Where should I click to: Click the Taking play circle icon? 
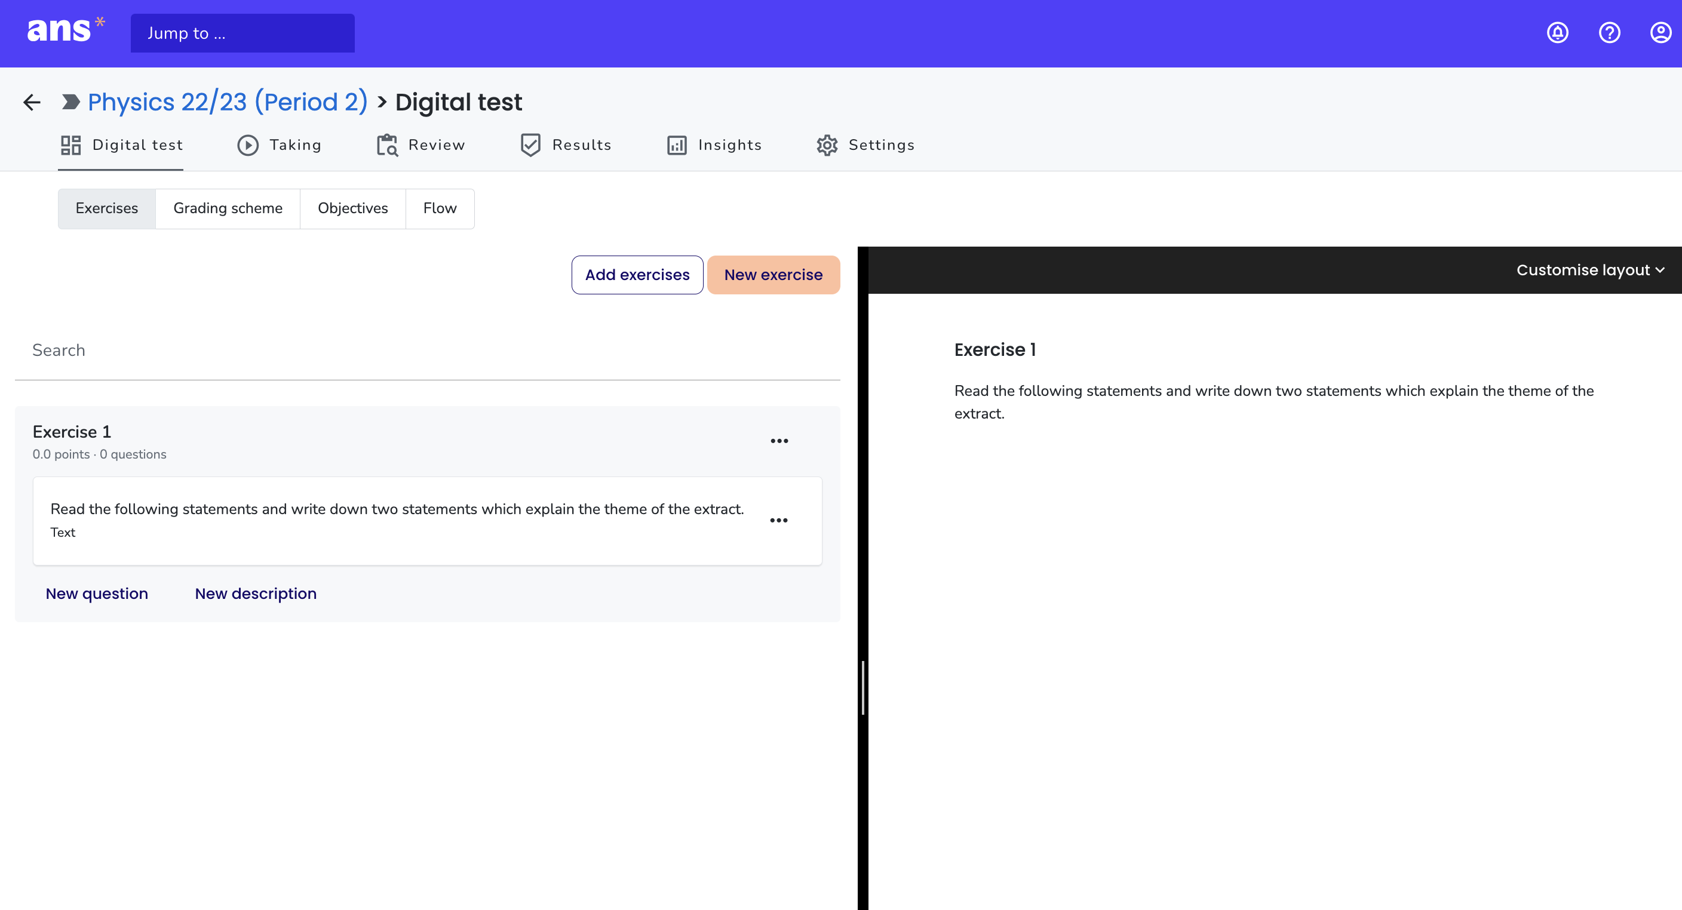coord(247,145)
